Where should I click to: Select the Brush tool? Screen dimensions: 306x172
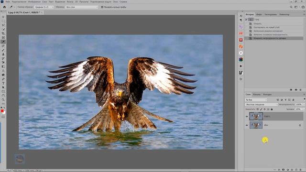point(3,50)
